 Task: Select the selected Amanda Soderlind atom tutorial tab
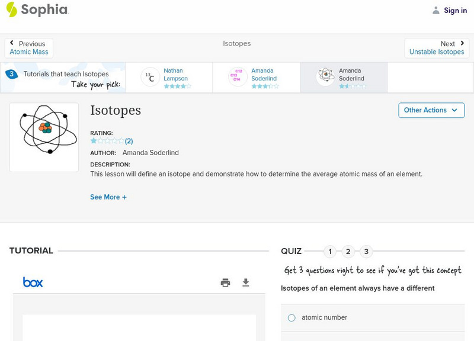tap(344, 78)
